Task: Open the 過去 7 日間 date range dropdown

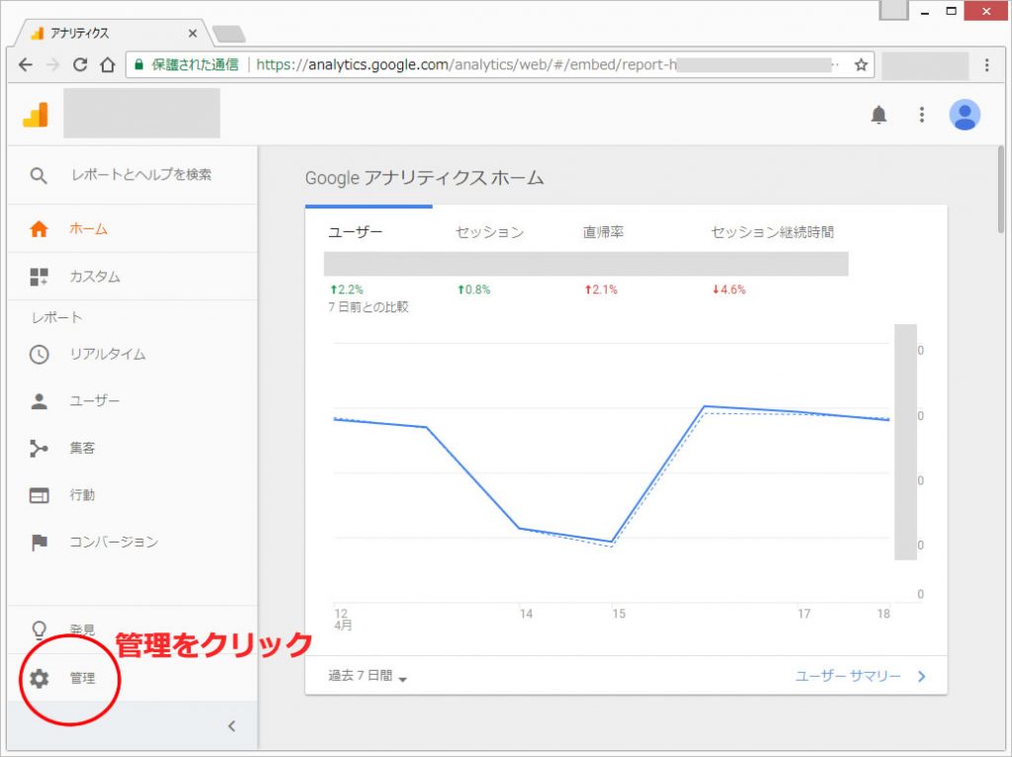Action: coord(368,676)
